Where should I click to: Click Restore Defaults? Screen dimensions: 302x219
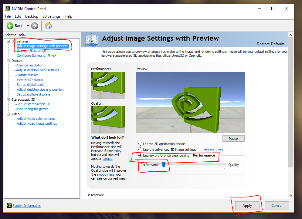271,44
